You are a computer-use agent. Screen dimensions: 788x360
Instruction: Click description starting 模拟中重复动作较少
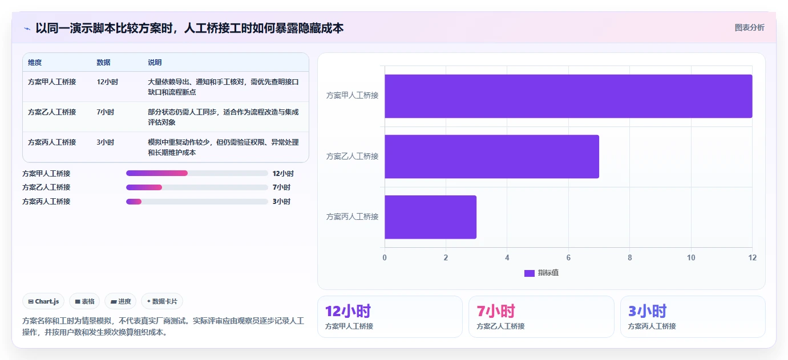pyautogui.click(x=223, y=148)
